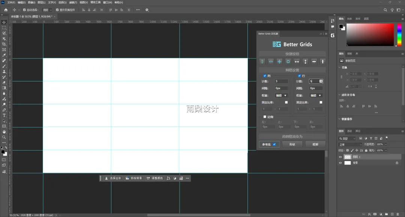Screen dimensions: 405x217
Task: Add layer mask from Layers panel footer
Action: pos(375,214)
